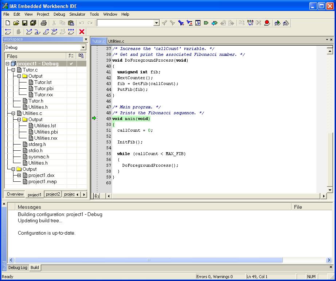Select the project2 workspace tab
Image resolution: width=336 pixels, height=281 pixels.
[x=53, y=194]
